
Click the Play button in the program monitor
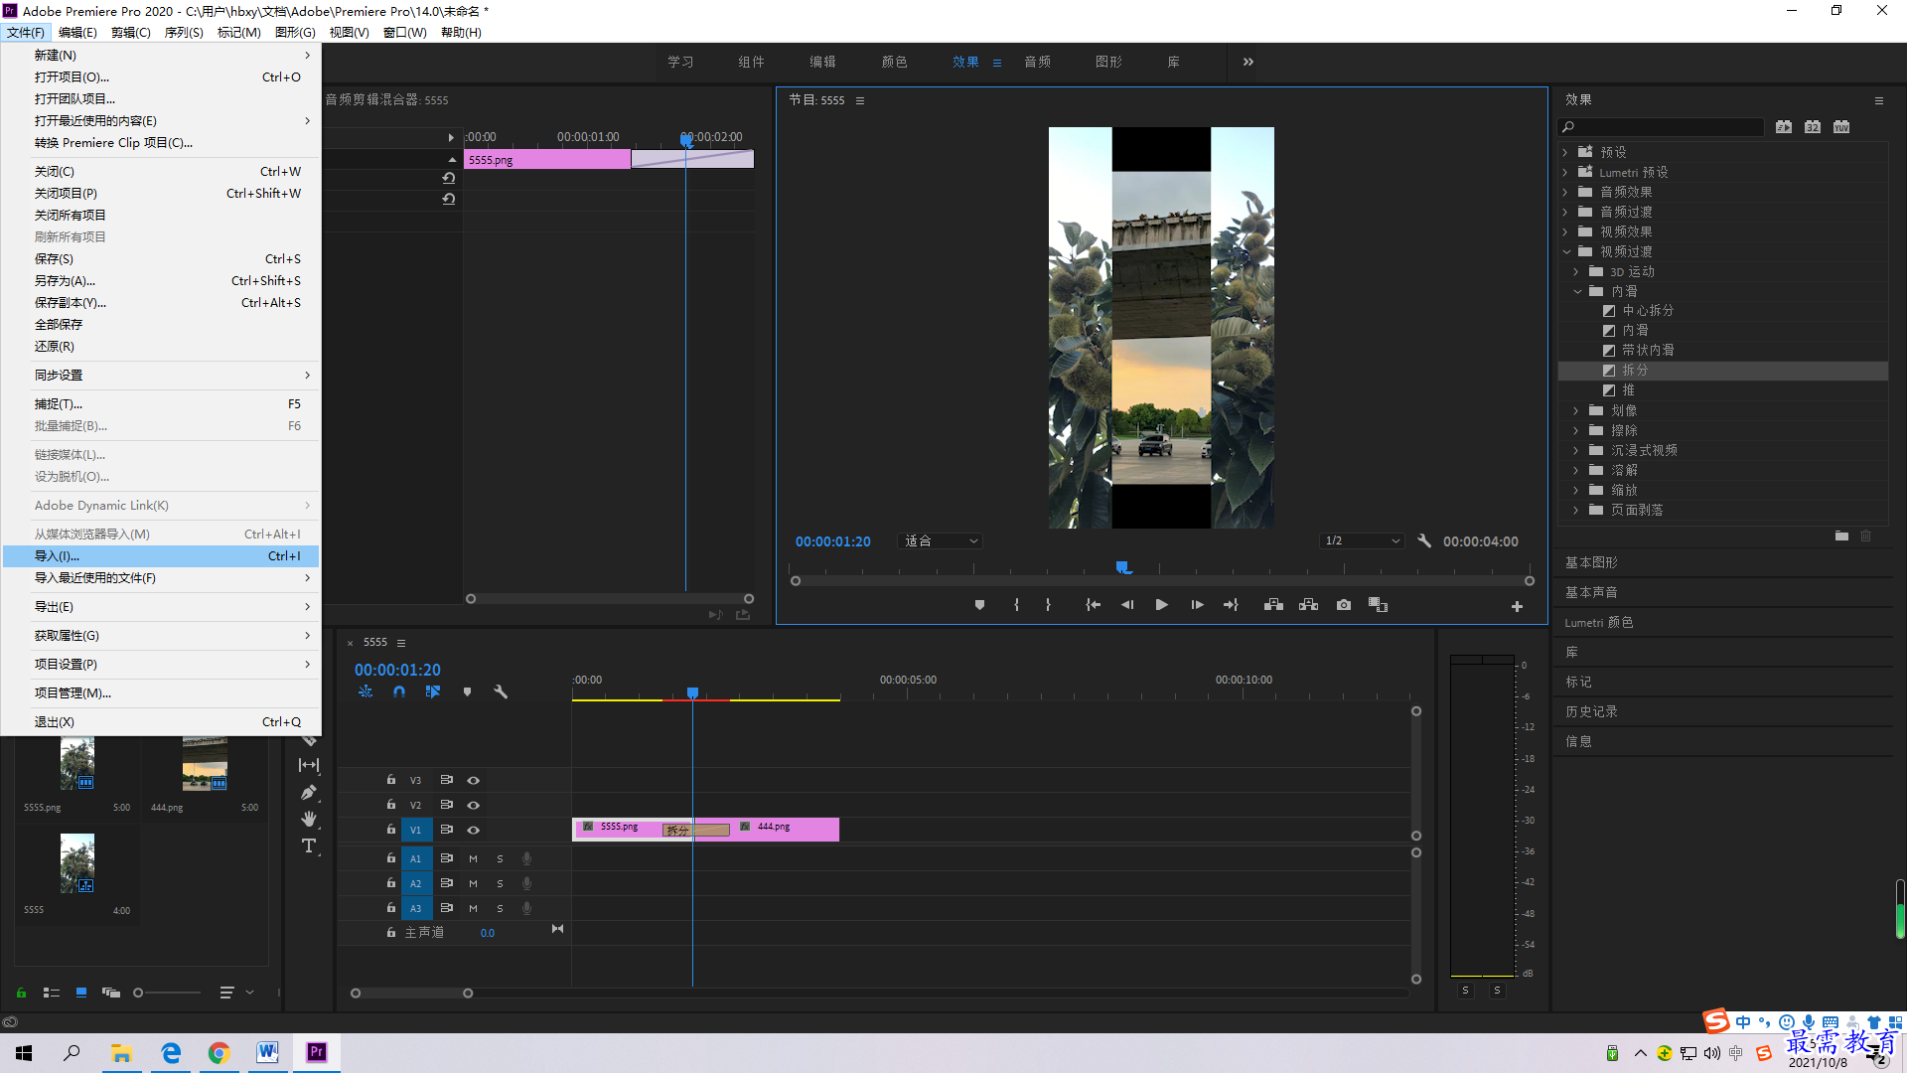[1161, 605]
